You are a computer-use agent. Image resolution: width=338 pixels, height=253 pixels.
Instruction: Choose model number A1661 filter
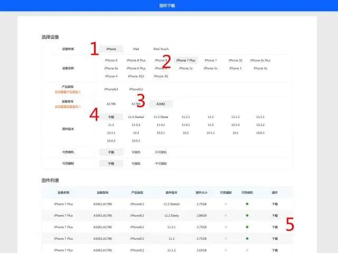click(161, 104)
